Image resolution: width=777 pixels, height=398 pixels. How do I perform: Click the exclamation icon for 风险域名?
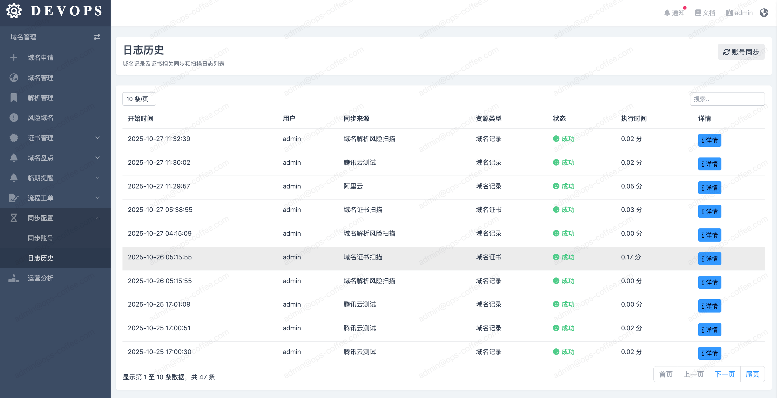tap(13, 118)
